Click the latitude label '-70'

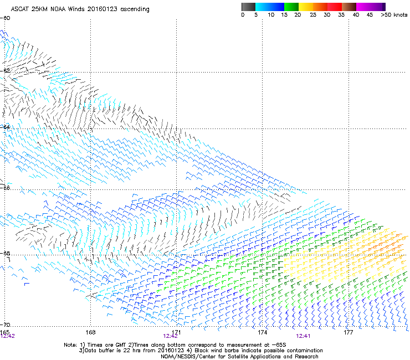(5, 325)
